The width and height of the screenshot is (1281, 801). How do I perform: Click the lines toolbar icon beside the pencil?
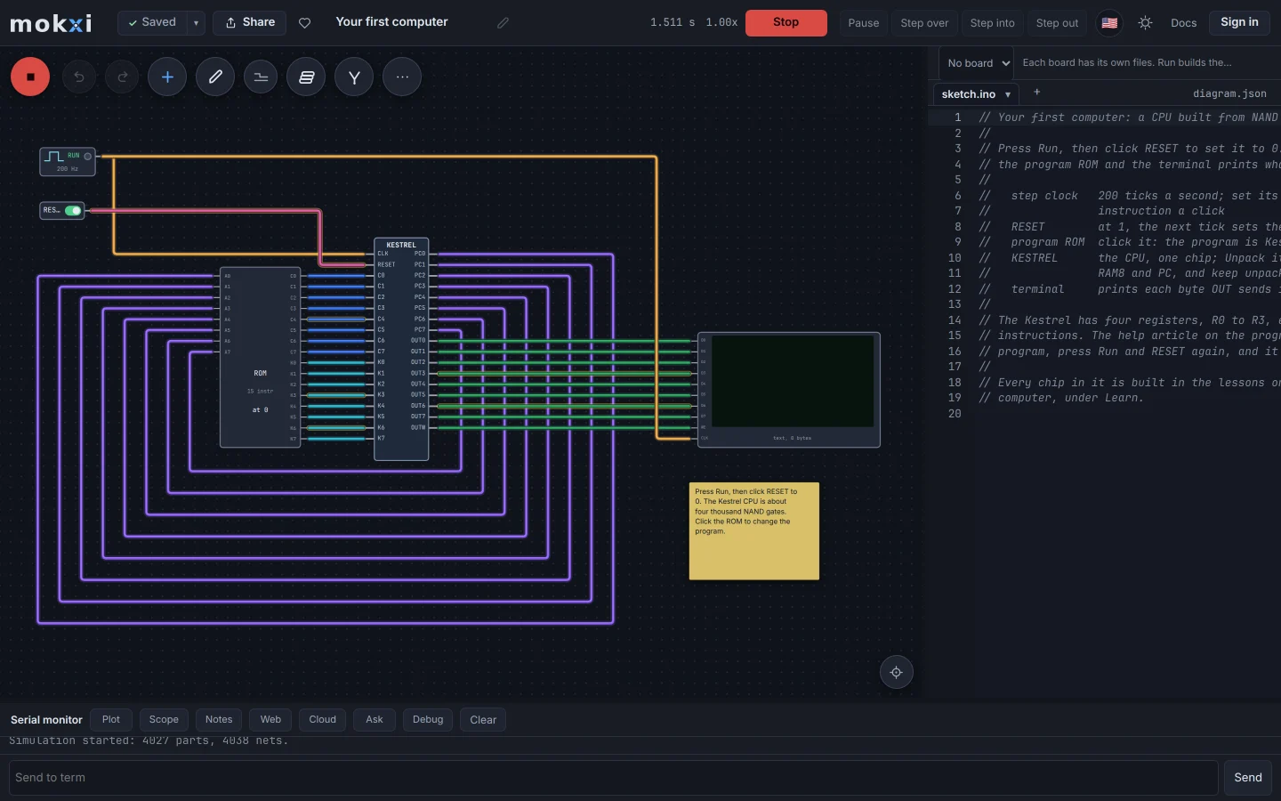261,77
